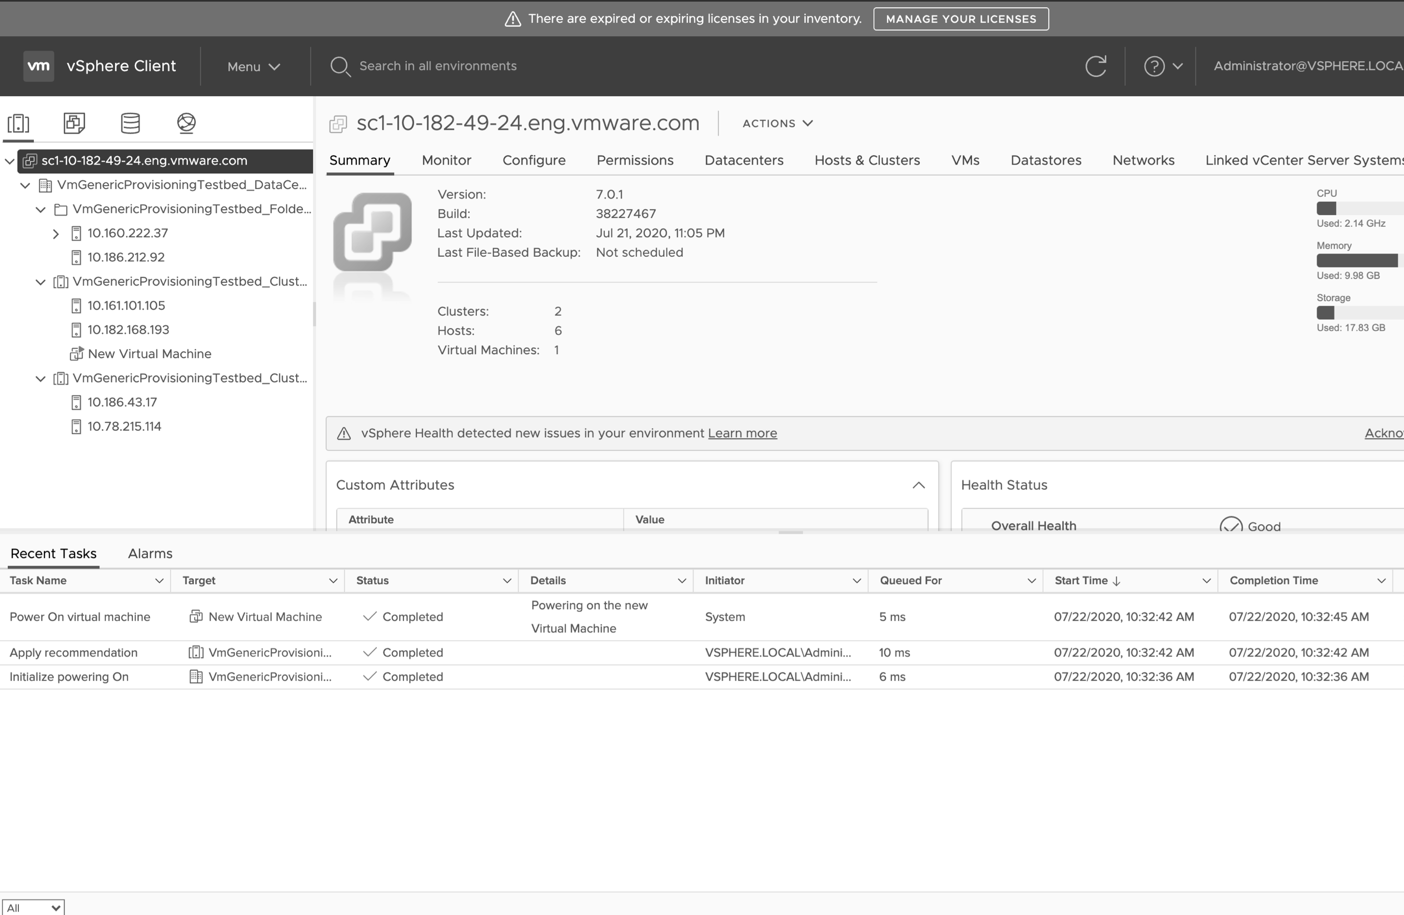1404x915 pixels.
Task: Collapse the first VmGenericProvisioningTestbed_Clust... node
Action: click(x=40, y=282)
